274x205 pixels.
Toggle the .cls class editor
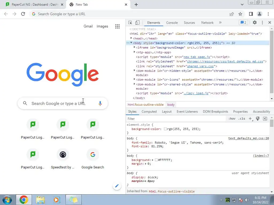tap(242, 119)
